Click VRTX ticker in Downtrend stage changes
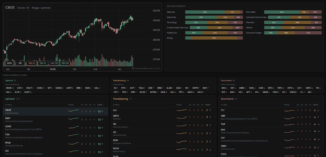The image size is (326, 157). coord(291,88)
